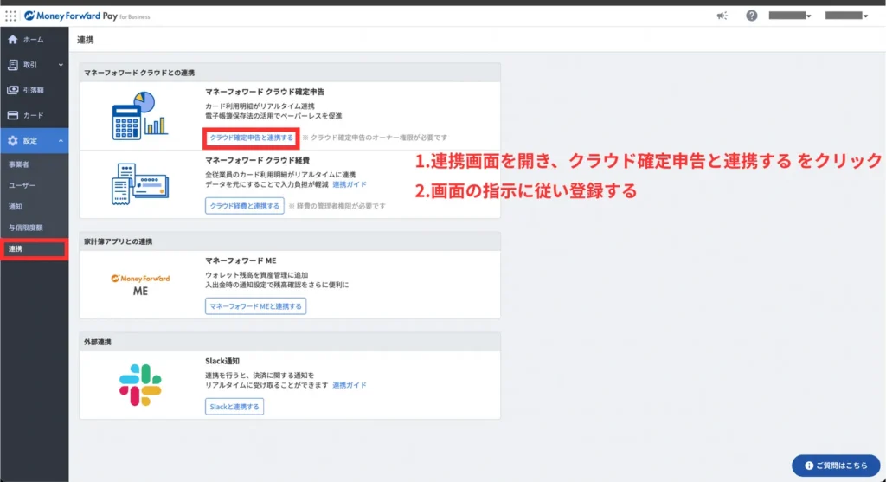Open the app grid launcher icon
The height and width of the screenshot is (482, 886).
(x=10, y=16)
